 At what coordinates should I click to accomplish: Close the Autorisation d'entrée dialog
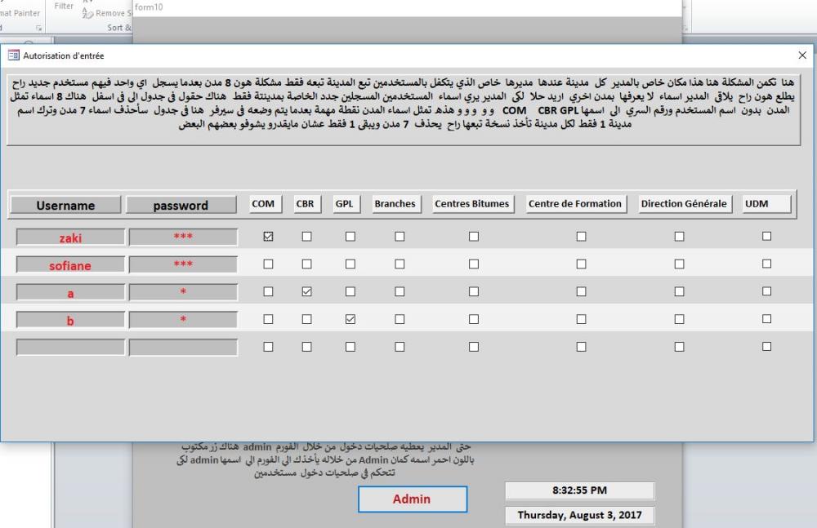pyautogui.click(x=801, y=55)
